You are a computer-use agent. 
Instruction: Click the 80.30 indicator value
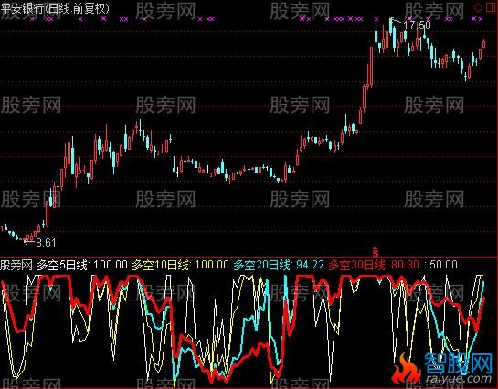coord(405,265)
